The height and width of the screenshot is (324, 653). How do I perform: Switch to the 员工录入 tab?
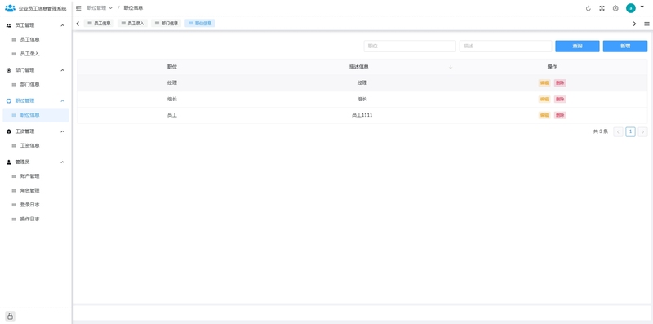coord(132,24)
